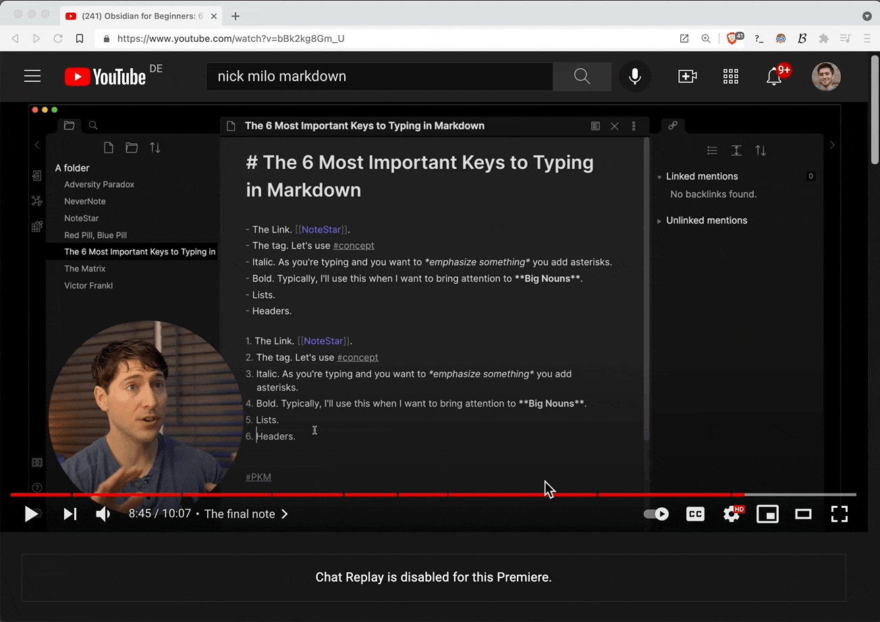Close the note pane with X
880x622 pixels.
[614, 126]
